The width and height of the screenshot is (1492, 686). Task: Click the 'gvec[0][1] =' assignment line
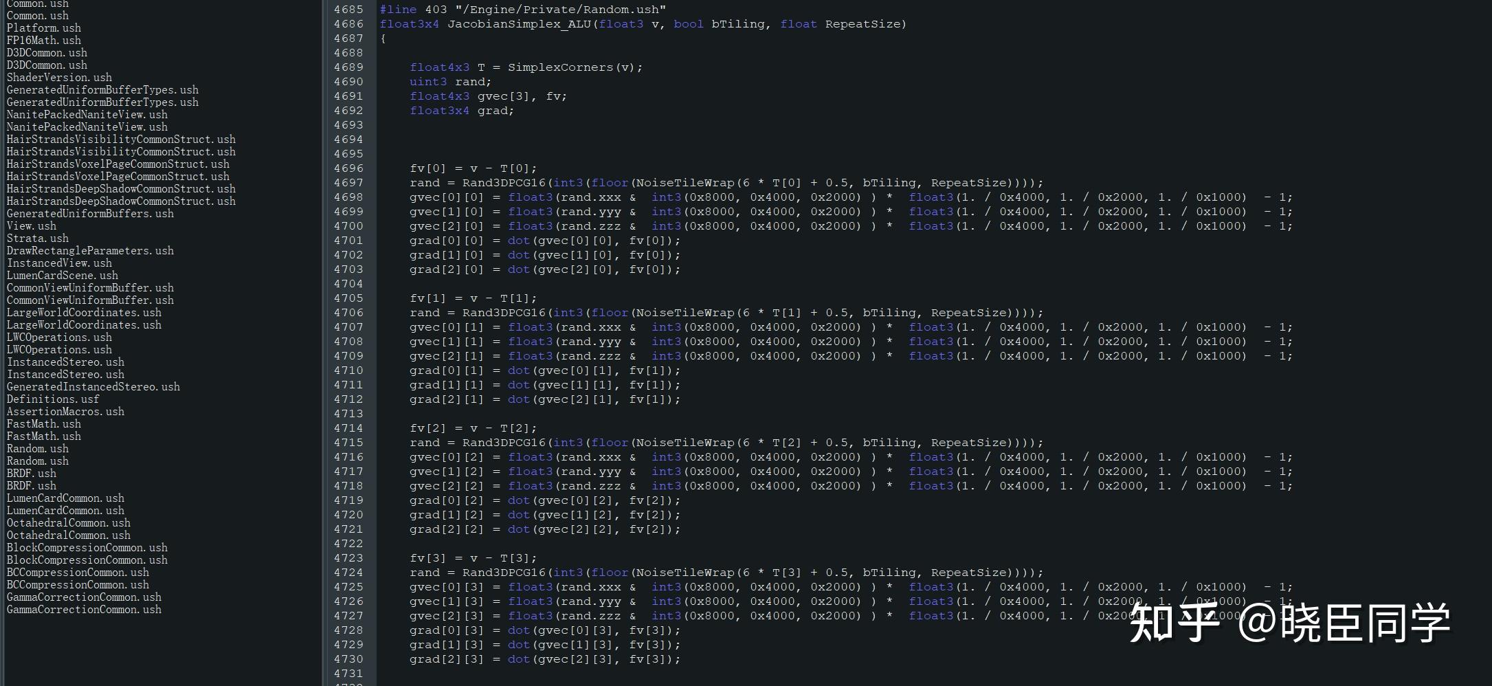click(x=851, y=327)
